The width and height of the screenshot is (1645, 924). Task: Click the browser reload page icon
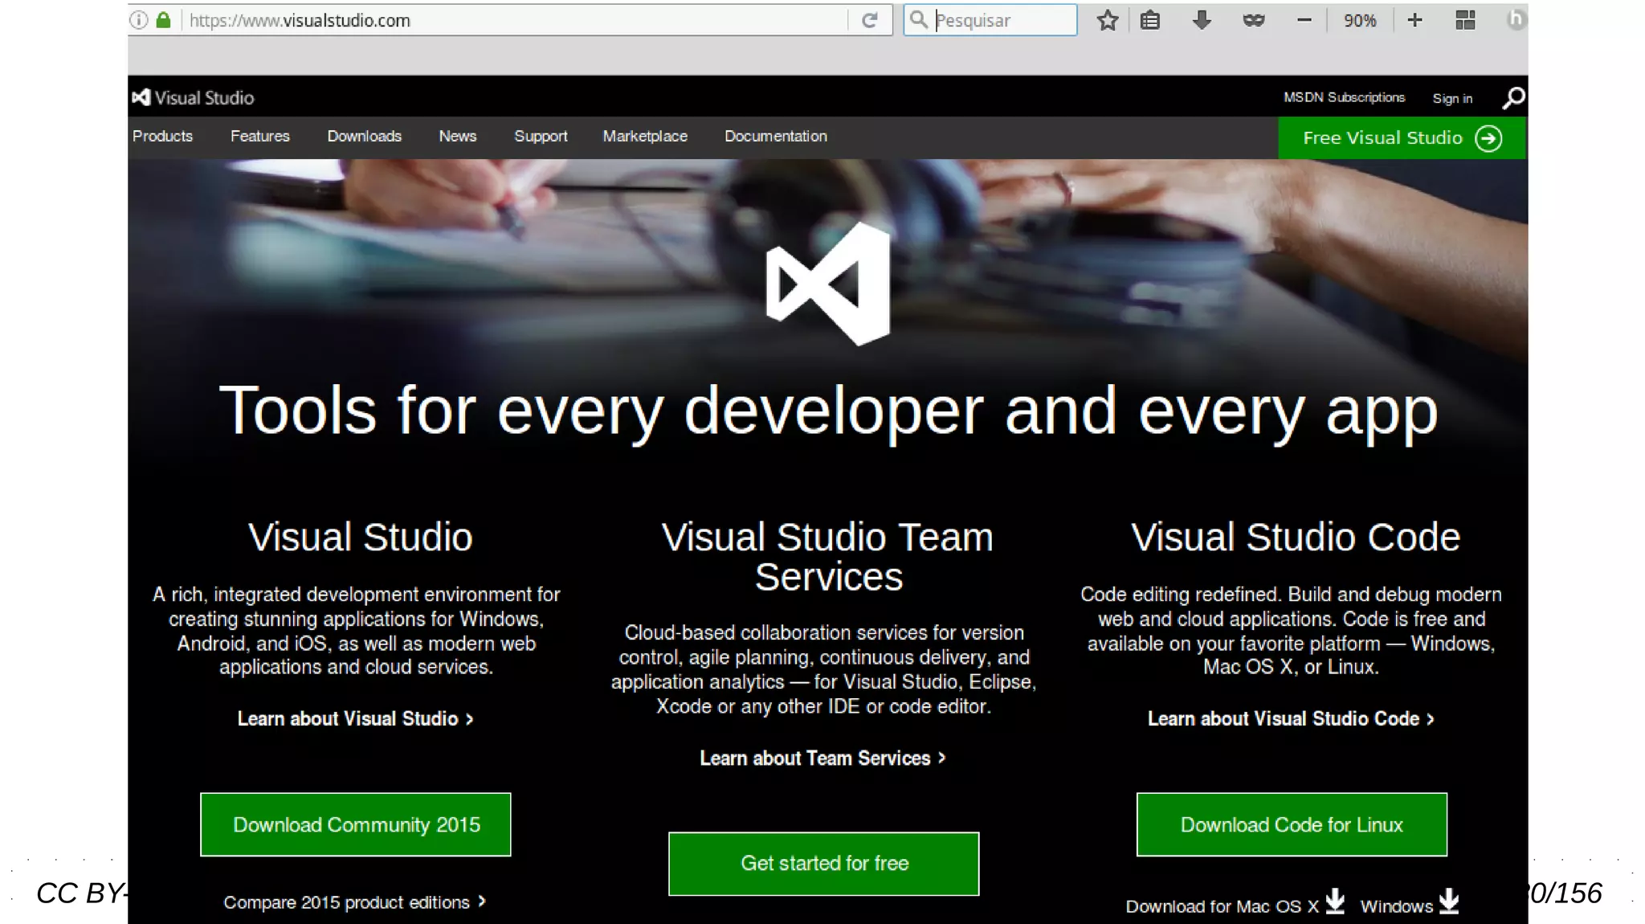(869, 20)
